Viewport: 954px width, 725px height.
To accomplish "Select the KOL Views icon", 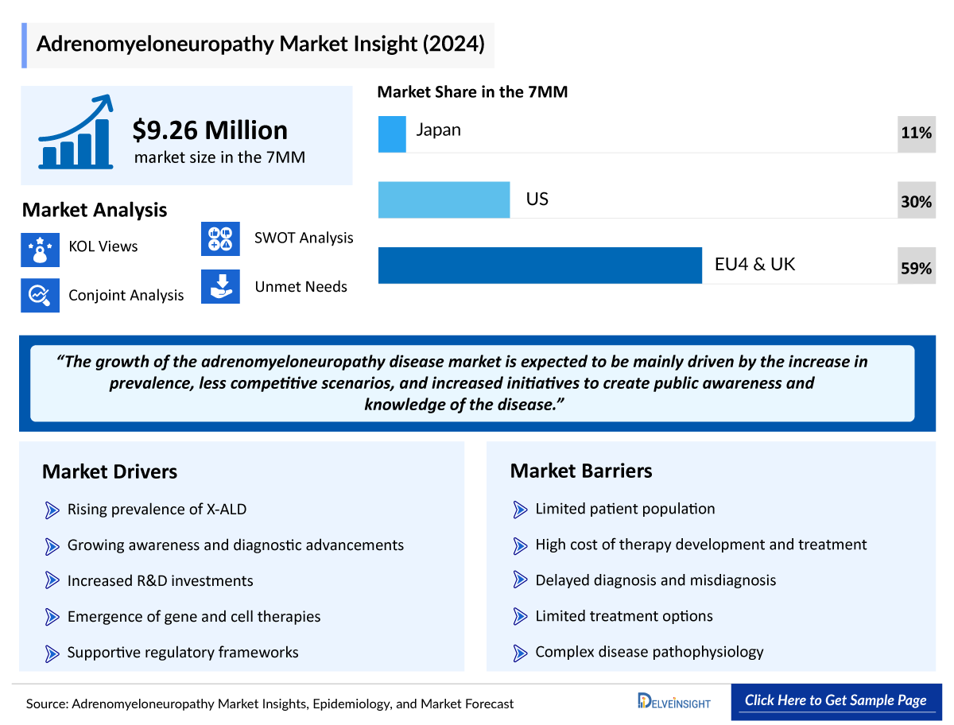I will click(x=40, y=249).
